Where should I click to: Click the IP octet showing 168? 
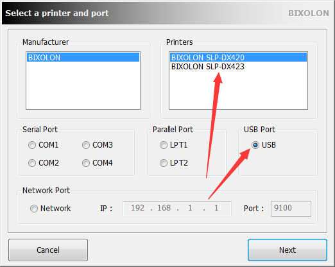[x=164, y=208]
